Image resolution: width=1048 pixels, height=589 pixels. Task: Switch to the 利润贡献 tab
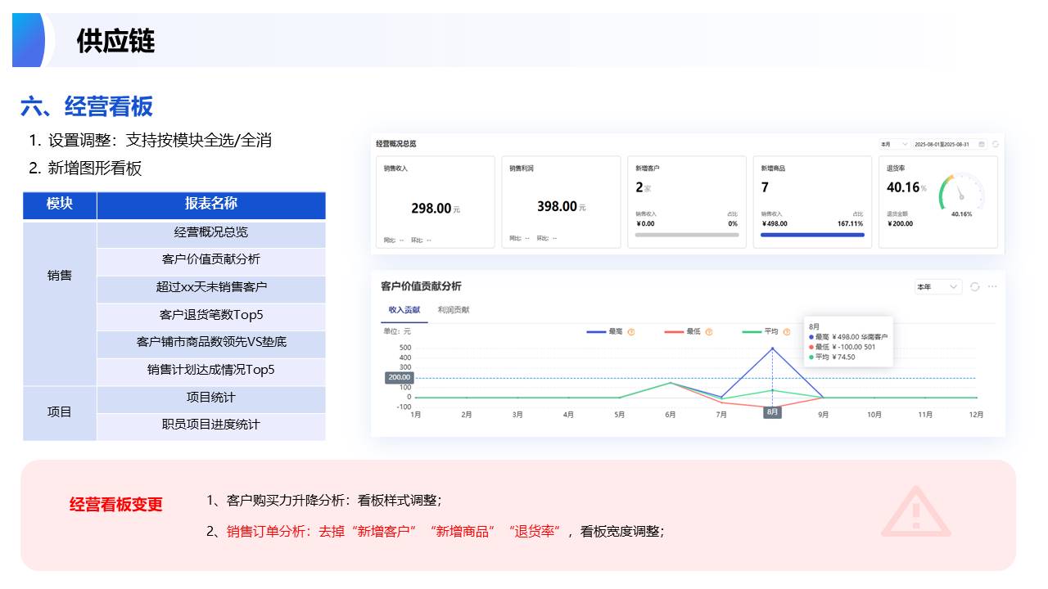coord(454,310)
